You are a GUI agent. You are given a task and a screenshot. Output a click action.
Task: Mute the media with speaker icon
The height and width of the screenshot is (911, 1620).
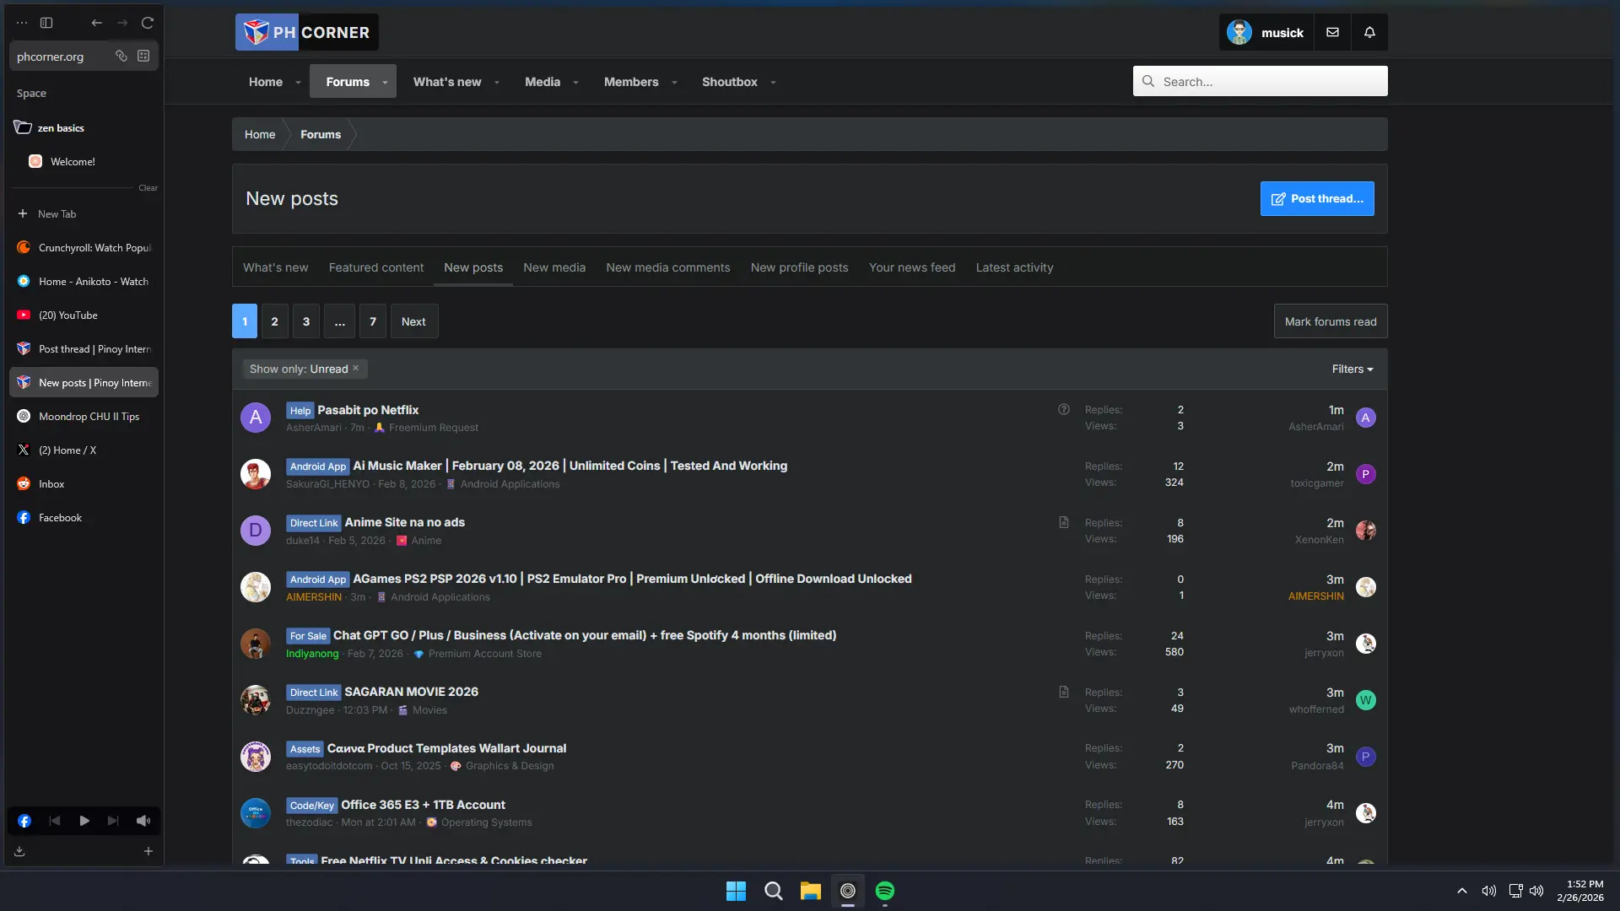tap(143, 821)
